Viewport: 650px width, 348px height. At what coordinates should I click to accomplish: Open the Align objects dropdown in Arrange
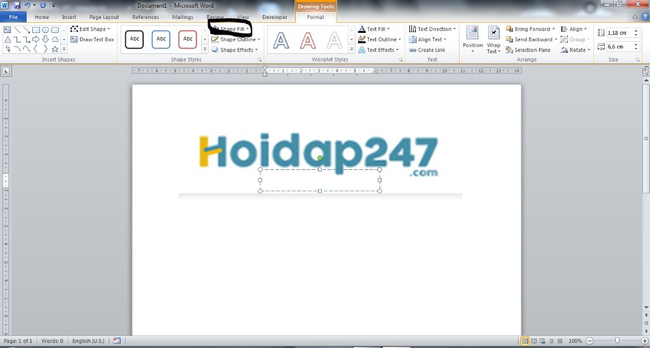574,29
